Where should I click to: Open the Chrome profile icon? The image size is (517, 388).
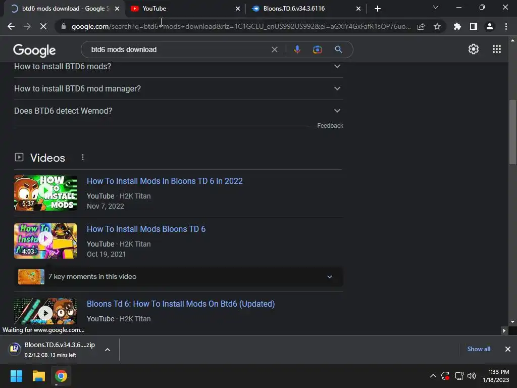click(490, 26)
